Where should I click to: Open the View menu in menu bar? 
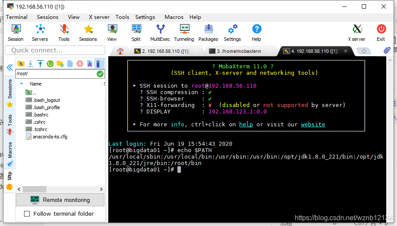coord(73,17)
